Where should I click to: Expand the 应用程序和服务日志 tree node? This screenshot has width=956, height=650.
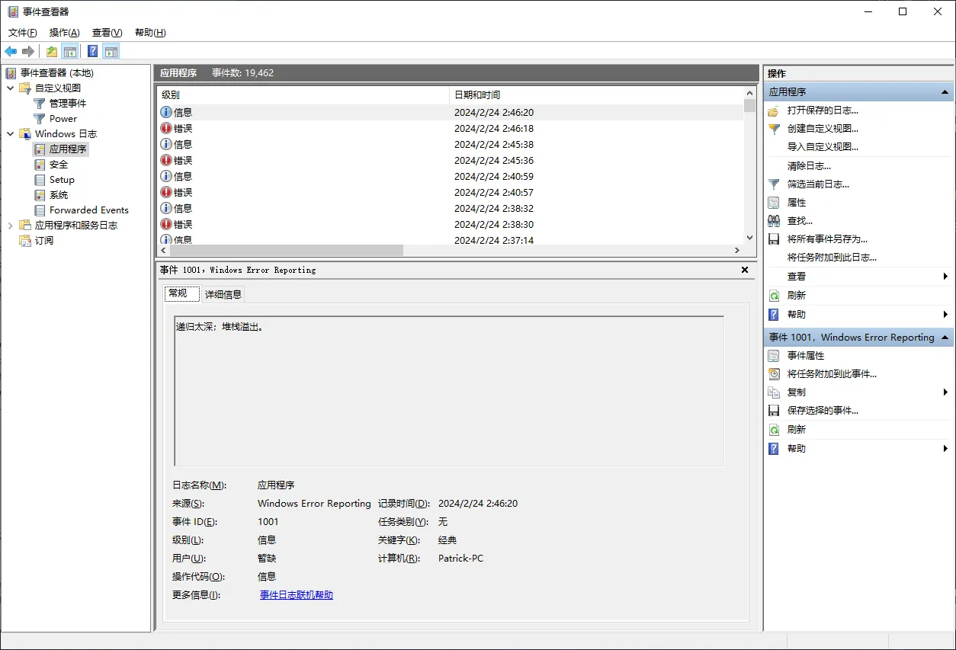tap(11, 225)
